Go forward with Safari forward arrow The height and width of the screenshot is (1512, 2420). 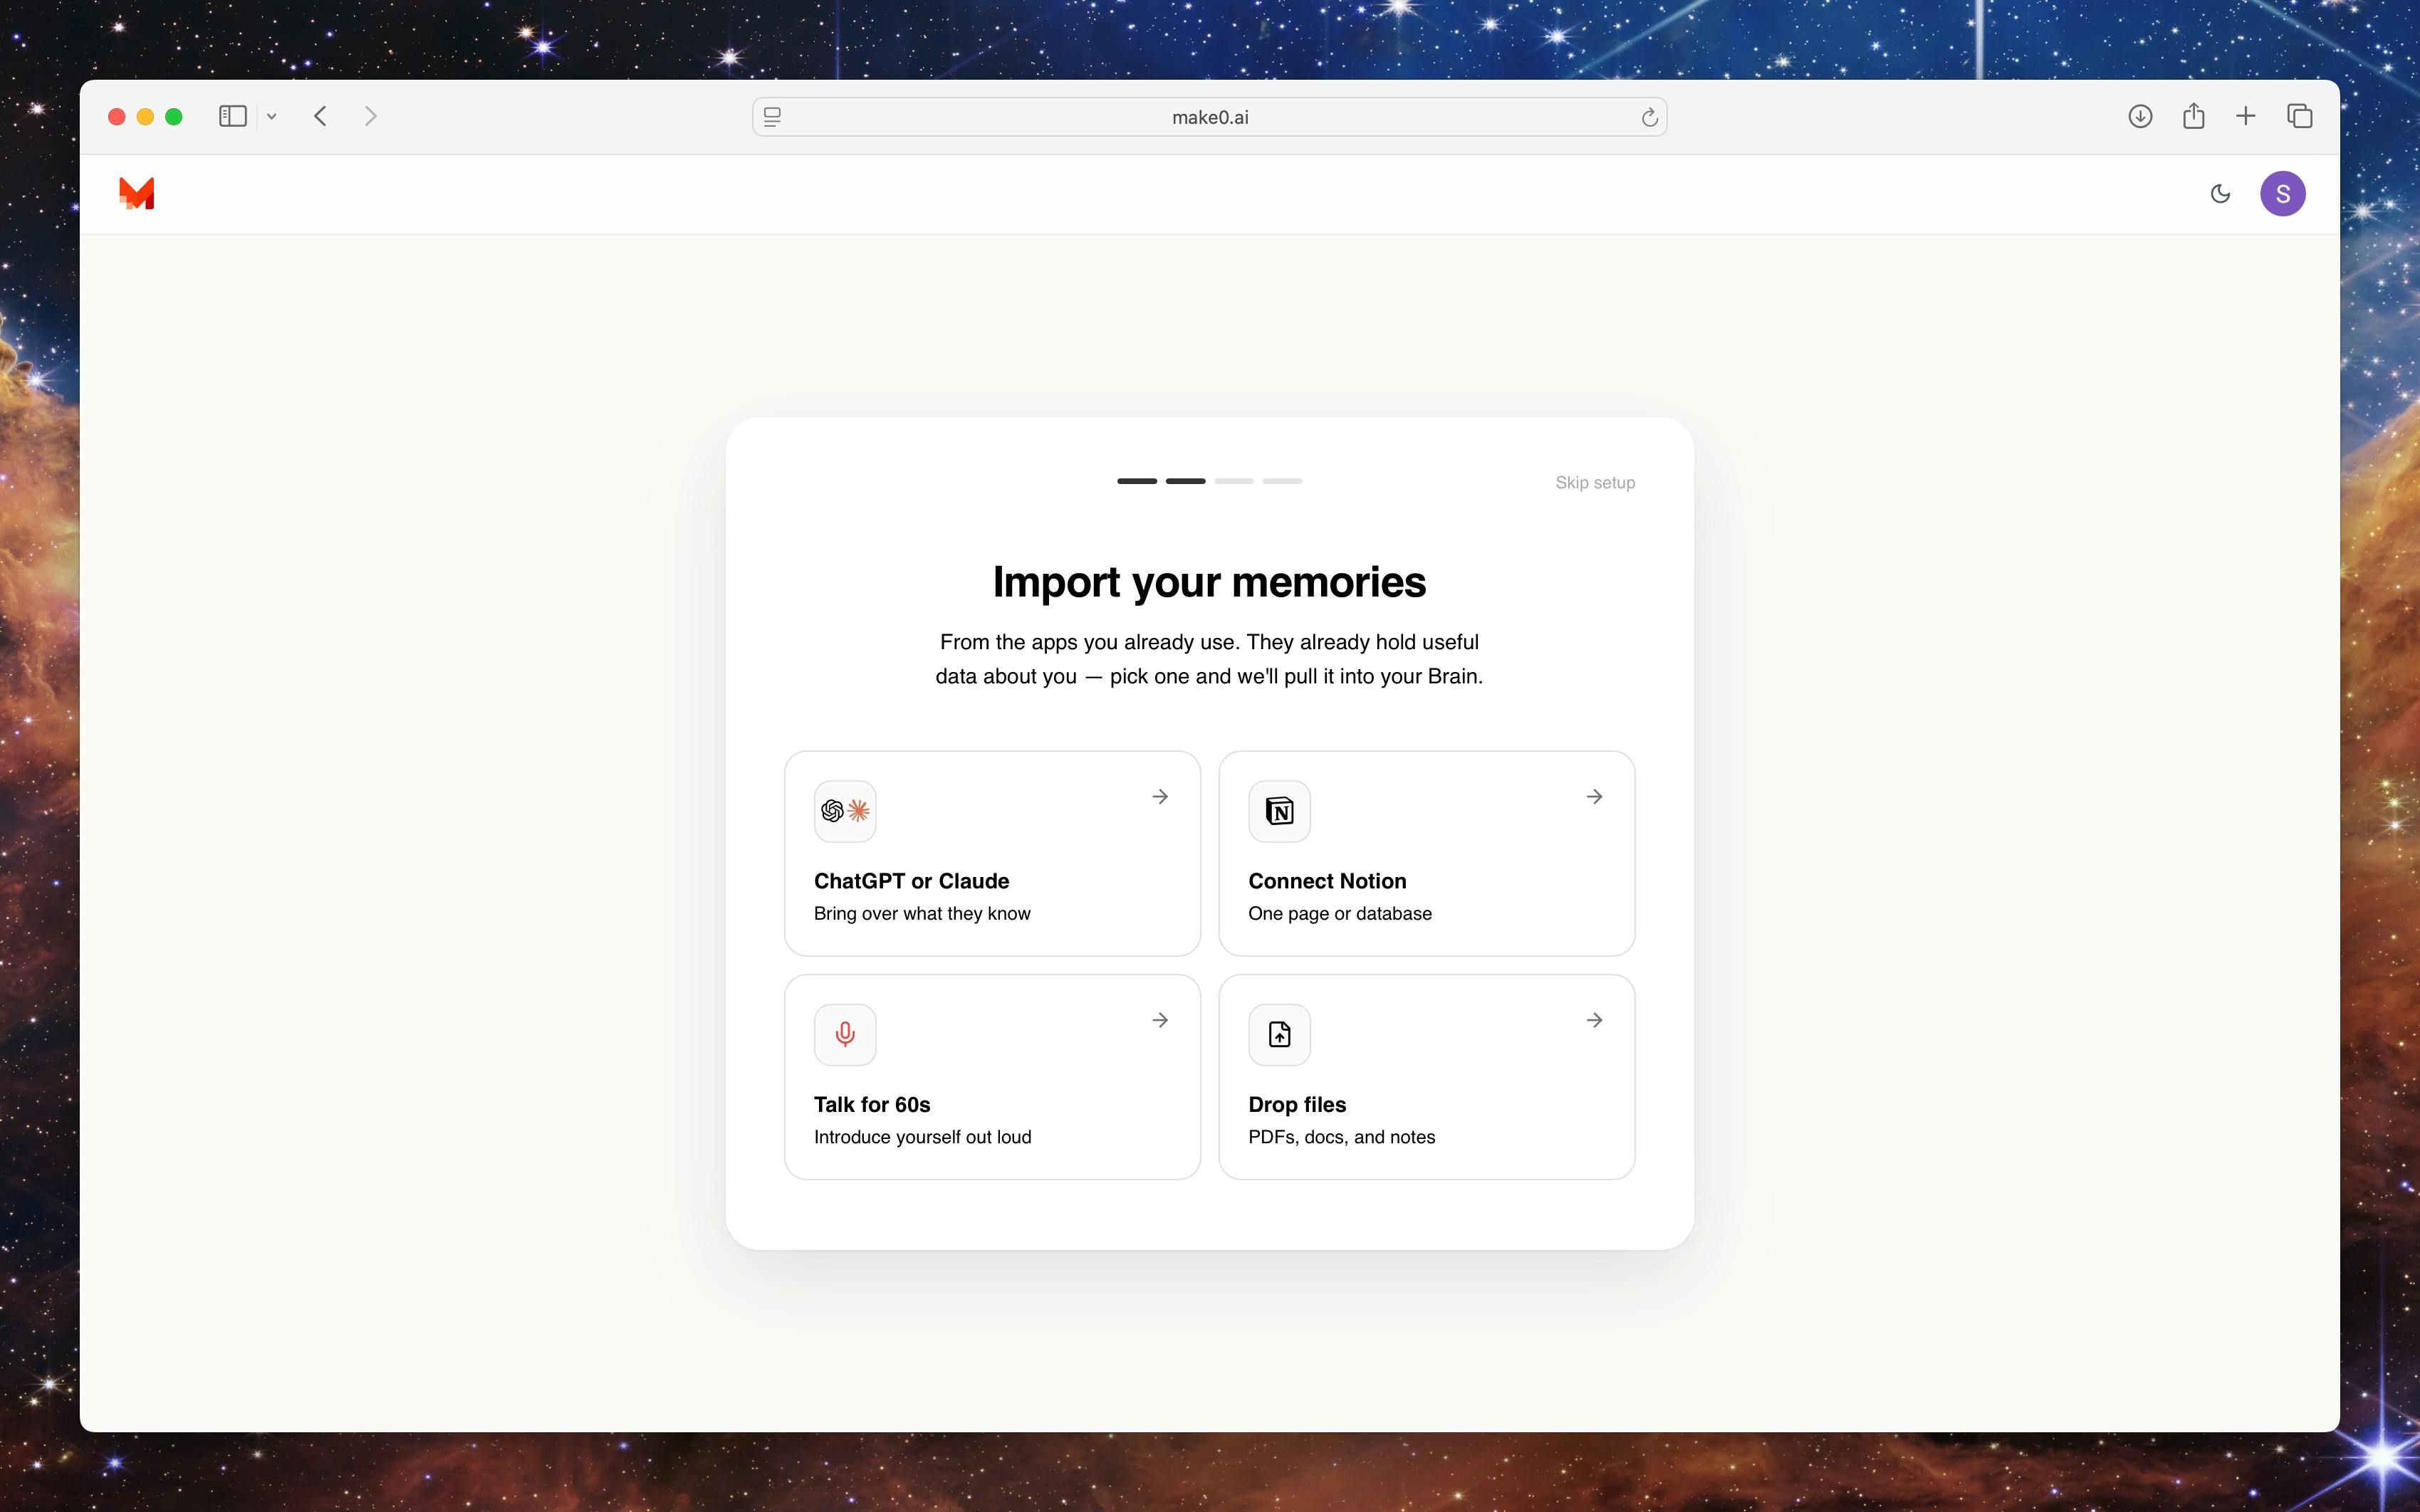click(370, 116)
